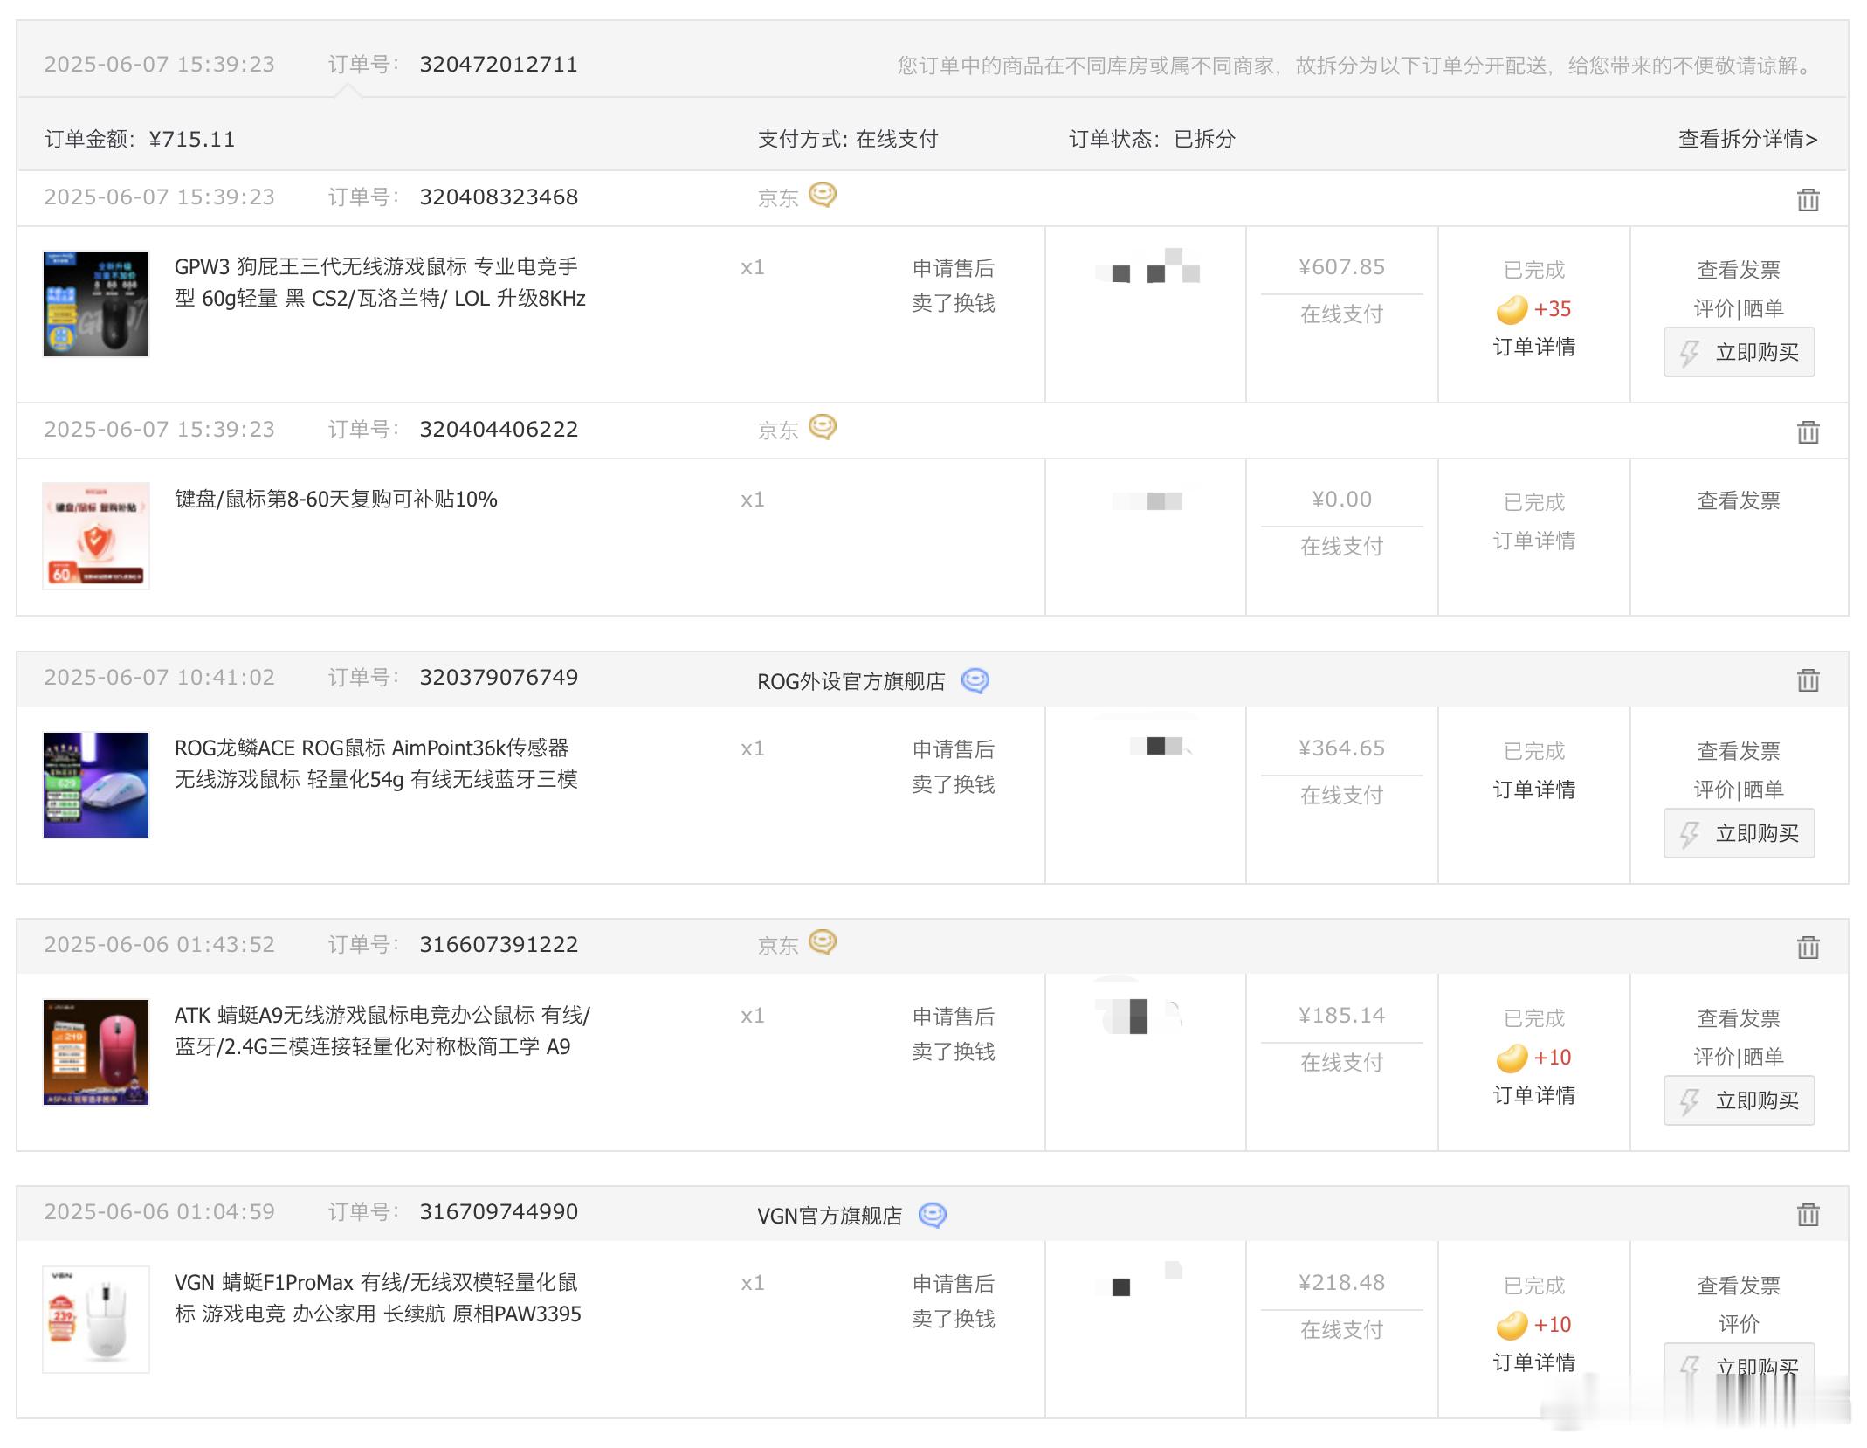Click 京东 chat icon for the ATK order
Viewport: 1867px width, 1448px height.
click(x=822, y=942)
